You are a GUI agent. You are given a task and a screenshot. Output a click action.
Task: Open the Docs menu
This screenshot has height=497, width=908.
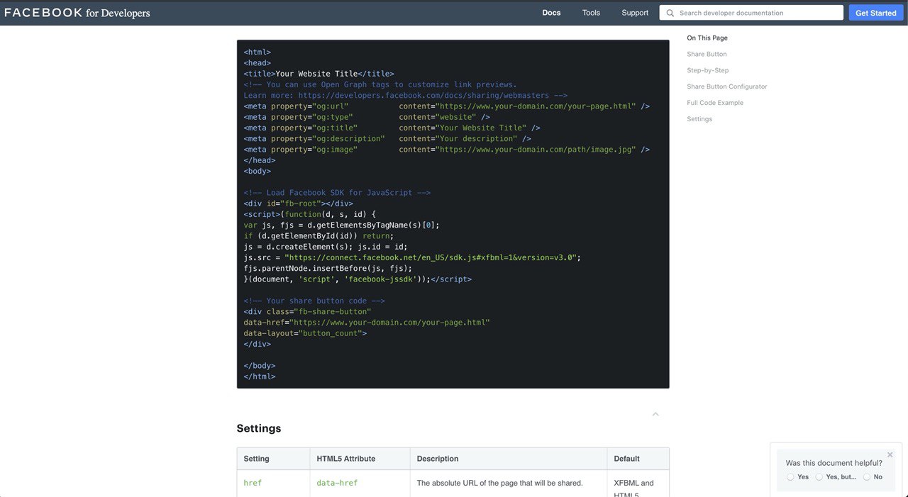[551, 13]
